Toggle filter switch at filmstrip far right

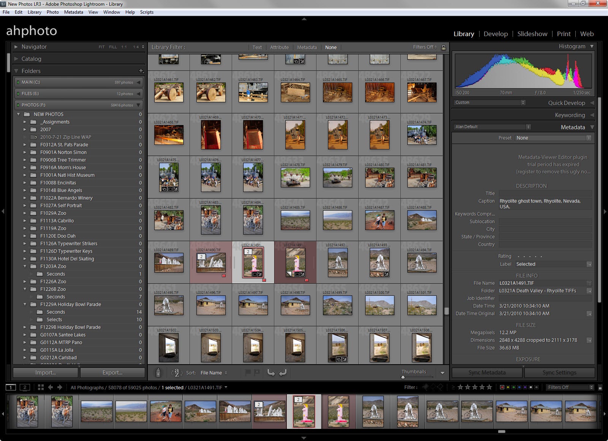600,388
